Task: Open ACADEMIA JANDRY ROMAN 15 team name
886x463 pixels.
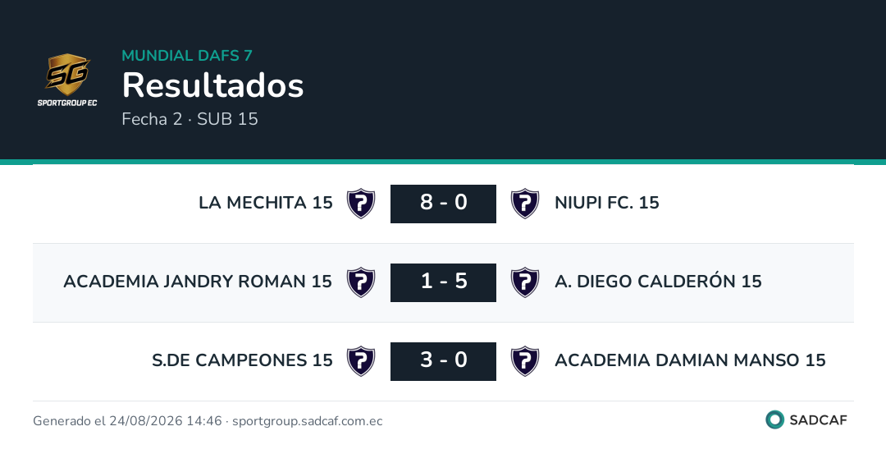Action: (x=198, y=281)
